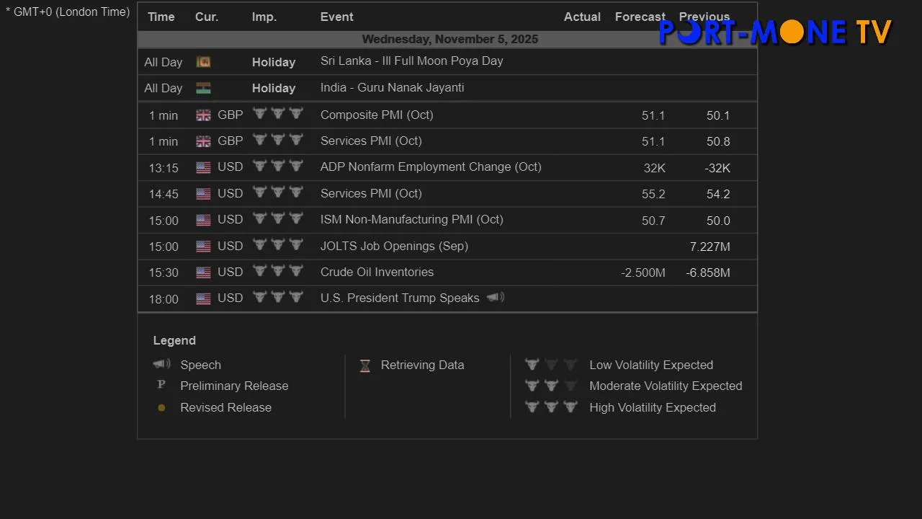
Task: Open India Guru Nanak Jayanti event
Action: pos(393,88)
